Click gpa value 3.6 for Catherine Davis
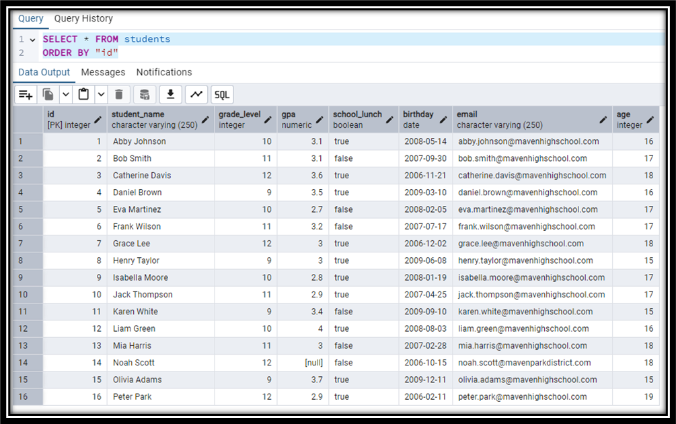676x424 pixels. click(303, 175)
